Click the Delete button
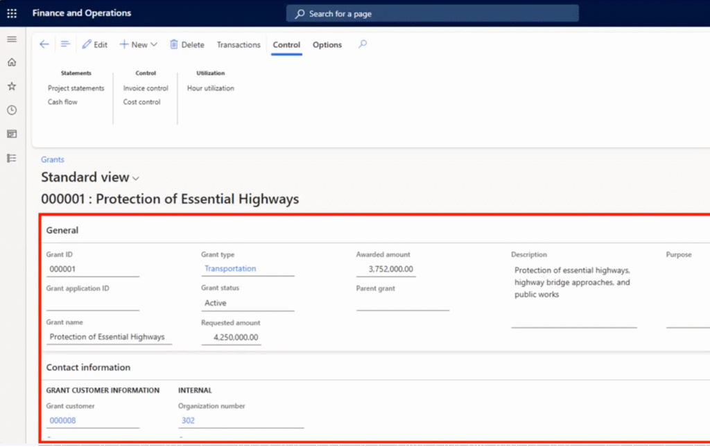This screenshot has height=447, width=710. click(187, 45)
